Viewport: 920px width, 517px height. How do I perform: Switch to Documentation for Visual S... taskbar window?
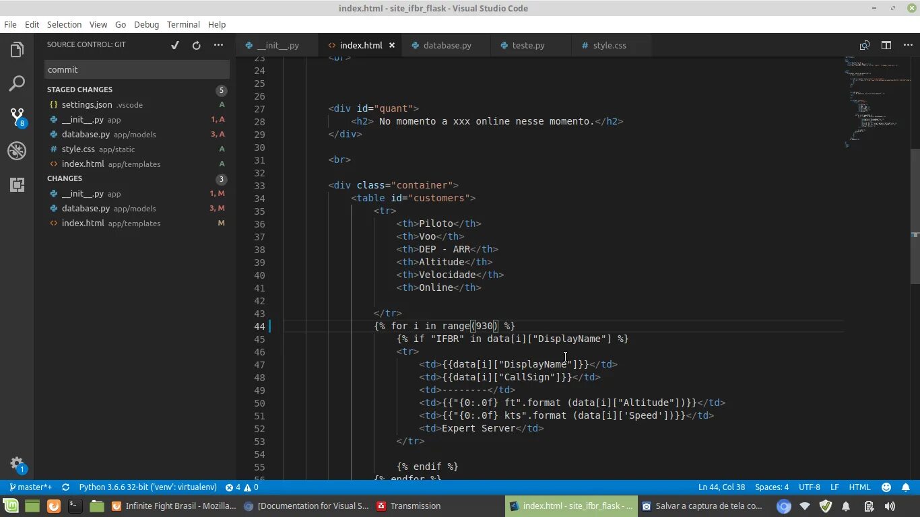(306, 506)
